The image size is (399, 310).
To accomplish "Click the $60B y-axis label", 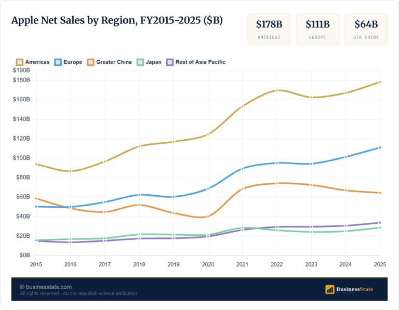I will point(23,197).
